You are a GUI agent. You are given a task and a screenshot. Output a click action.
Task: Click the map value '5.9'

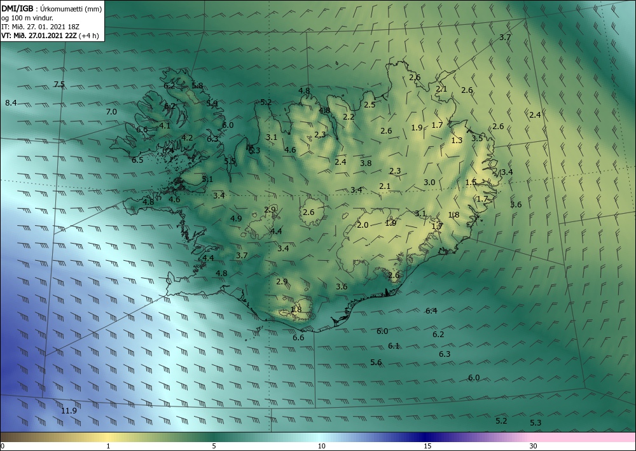point(212,104)
